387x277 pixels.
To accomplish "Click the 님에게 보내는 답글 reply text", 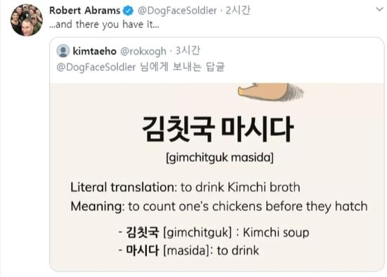I will click(x=183, y=67).
